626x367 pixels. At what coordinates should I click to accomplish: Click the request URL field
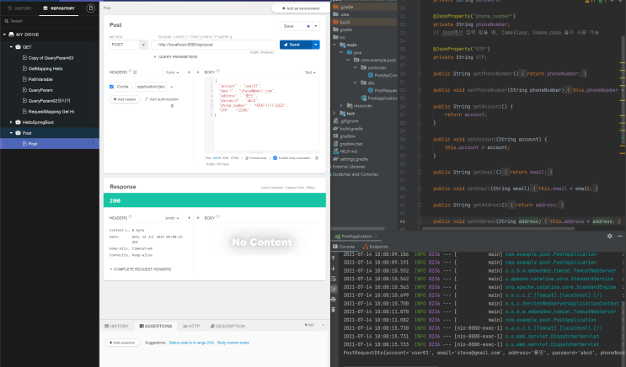coord(214,45)
